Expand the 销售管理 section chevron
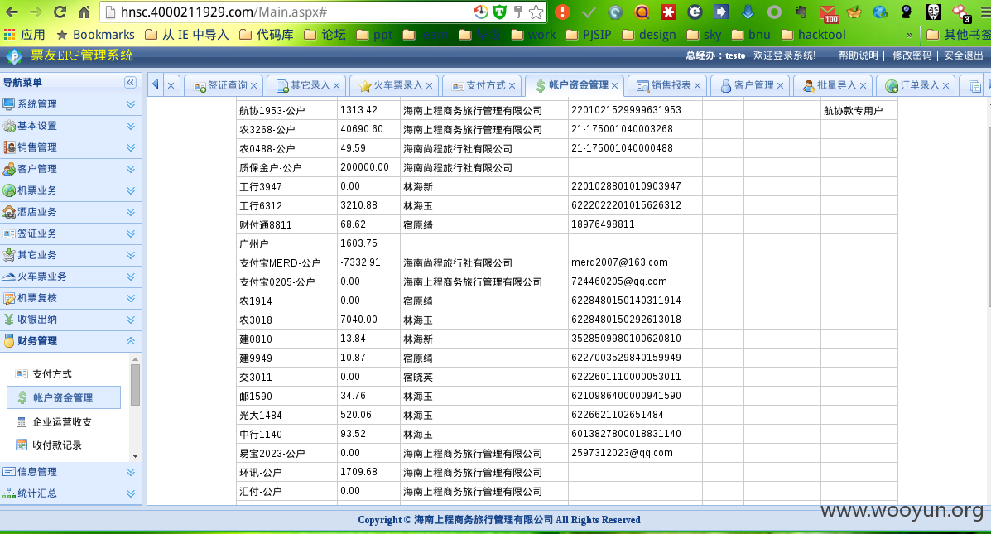991x534 pixels. coord(130,147)
